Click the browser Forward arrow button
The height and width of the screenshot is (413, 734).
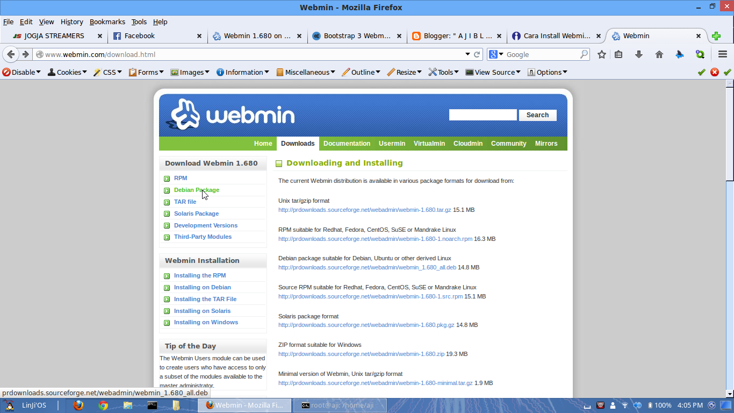point(25,54)
